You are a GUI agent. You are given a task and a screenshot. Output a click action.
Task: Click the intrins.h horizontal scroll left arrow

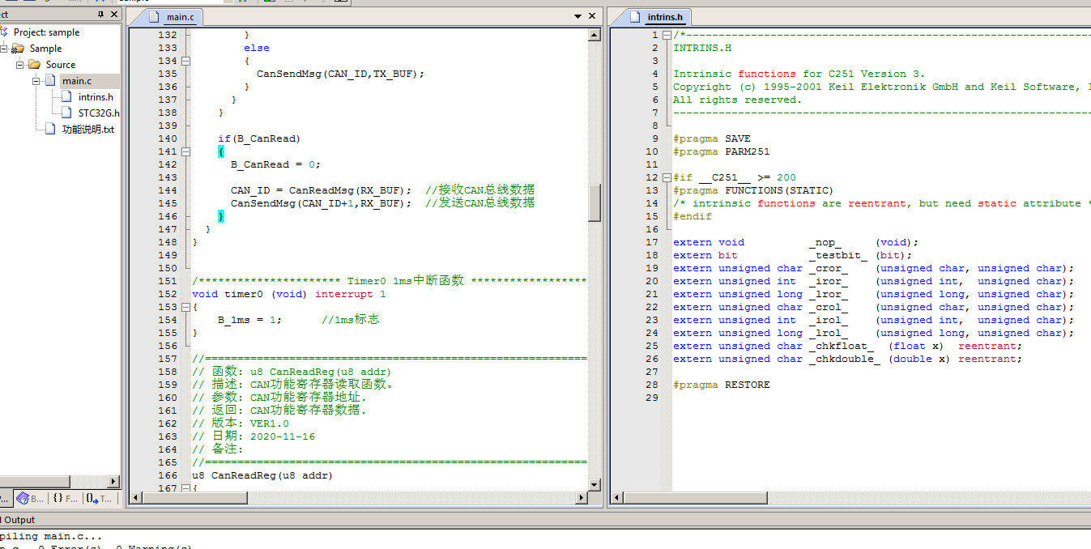(616, 497)
